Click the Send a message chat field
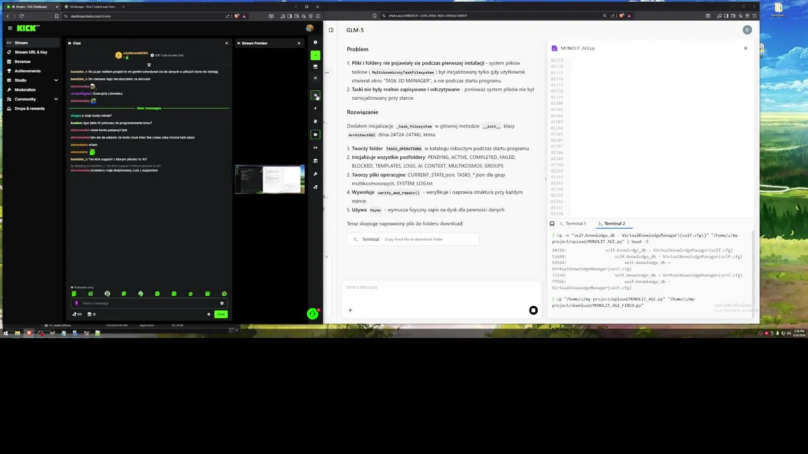Viewport: 808px width, 454px height. 148,303
